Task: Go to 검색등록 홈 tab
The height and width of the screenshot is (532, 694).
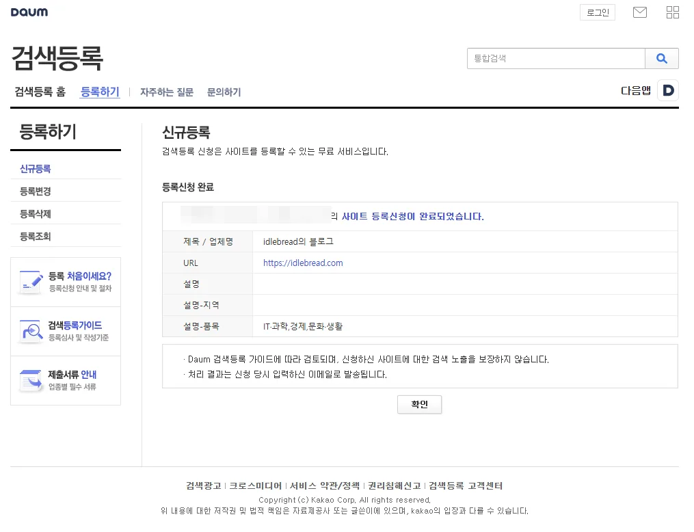Action: pyautogui.click(x=40, y=92)
